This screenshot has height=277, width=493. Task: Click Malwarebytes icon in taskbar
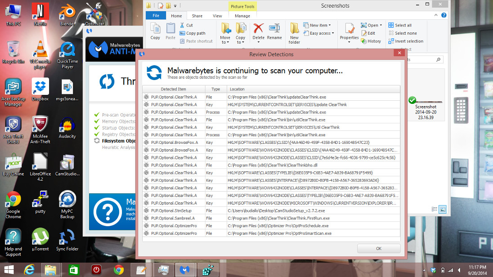tap(185, 270)
